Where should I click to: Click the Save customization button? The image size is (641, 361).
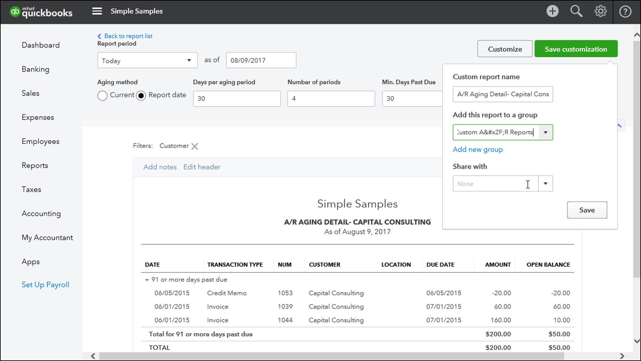click(x=576, y=49)
